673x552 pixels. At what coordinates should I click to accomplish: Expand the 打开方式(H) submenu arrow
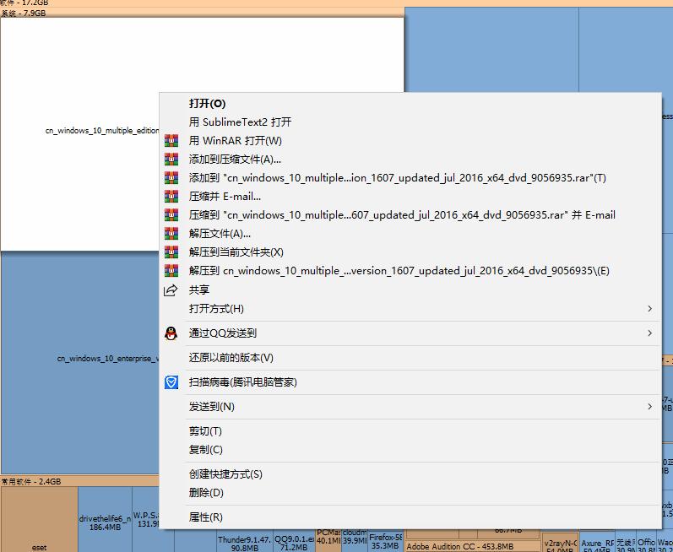click(650, 309)
